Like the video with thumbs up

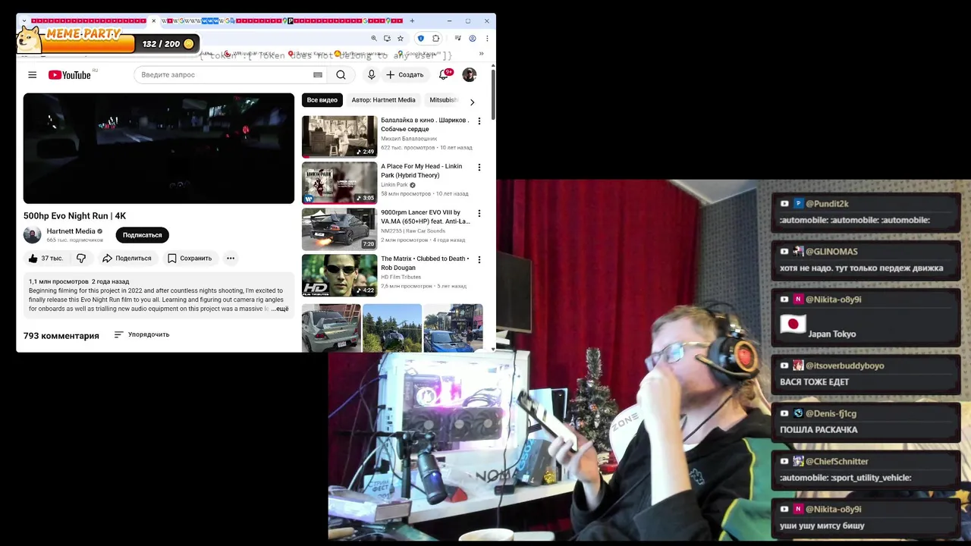tap(46, 259)
